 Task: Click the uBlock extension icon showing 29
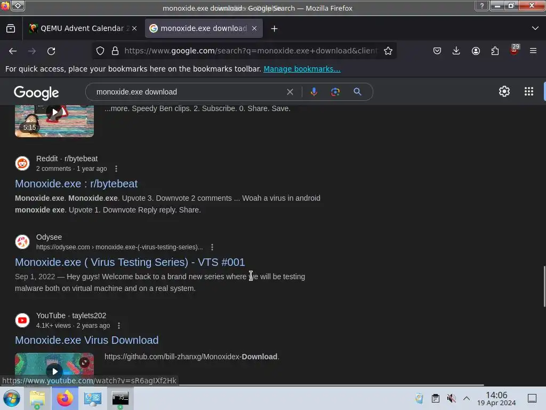514,50
